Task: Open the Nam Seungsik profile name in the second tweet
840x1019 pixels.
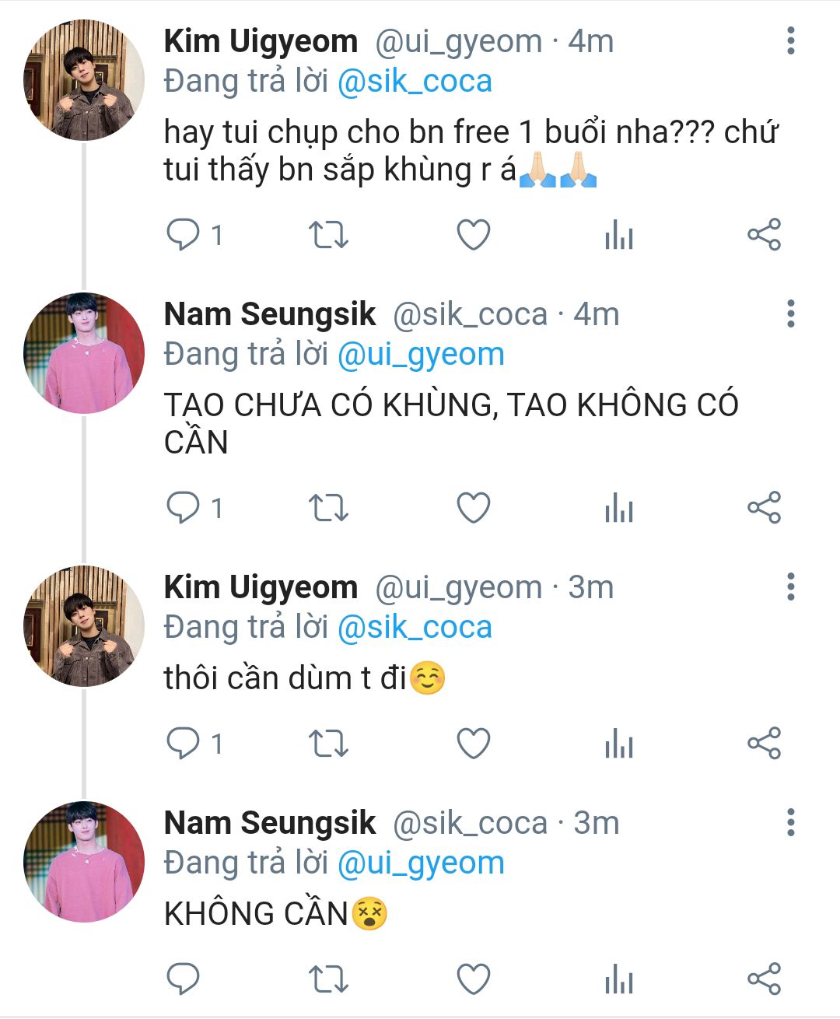Action: 270,314
